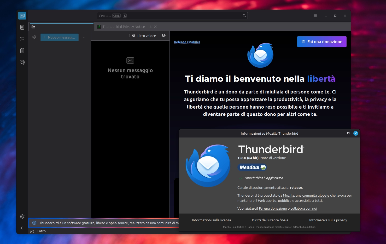Get messages using the cloud download icon

coord(34,37)
